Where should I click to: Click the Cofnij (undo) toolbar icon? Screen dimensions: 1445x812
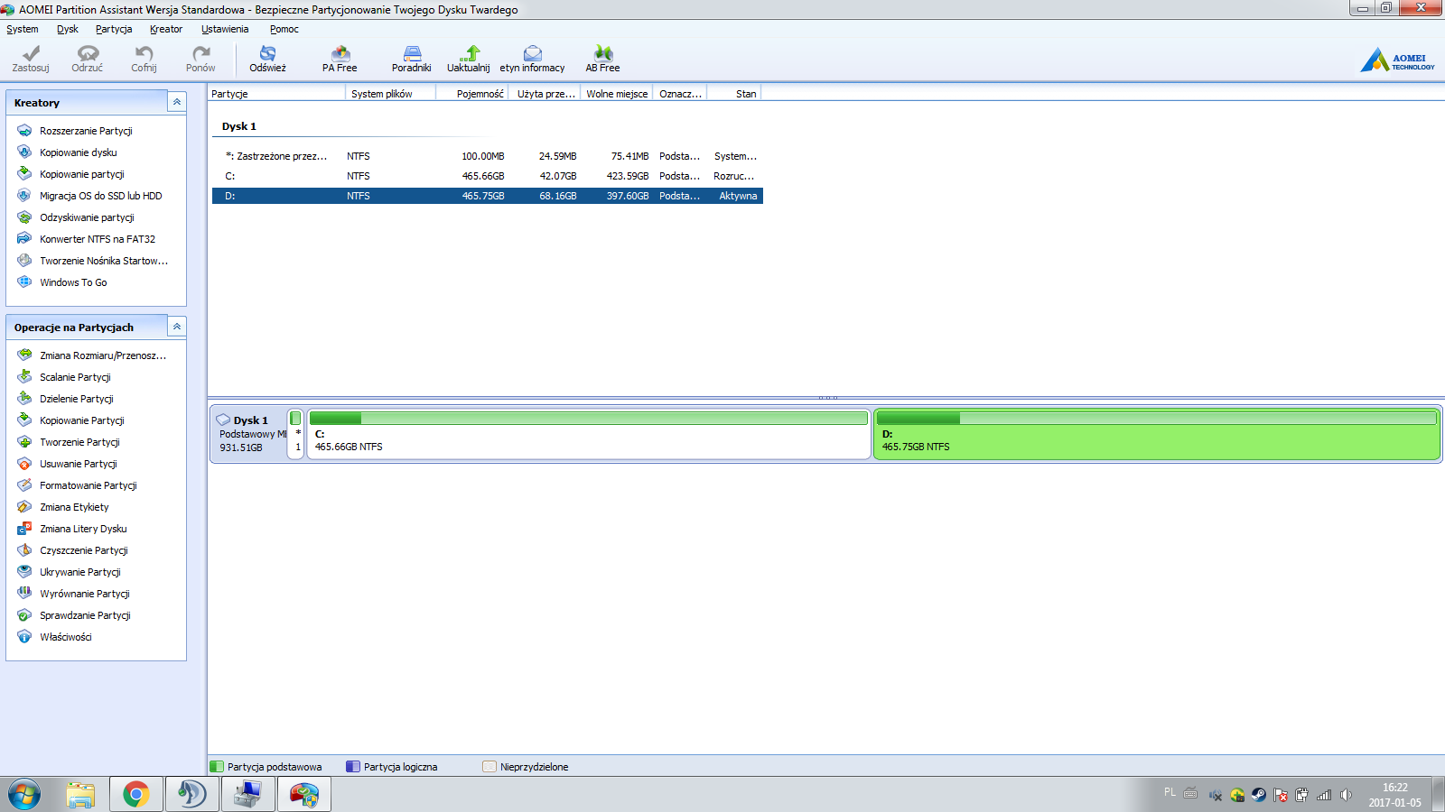(144, 59)
